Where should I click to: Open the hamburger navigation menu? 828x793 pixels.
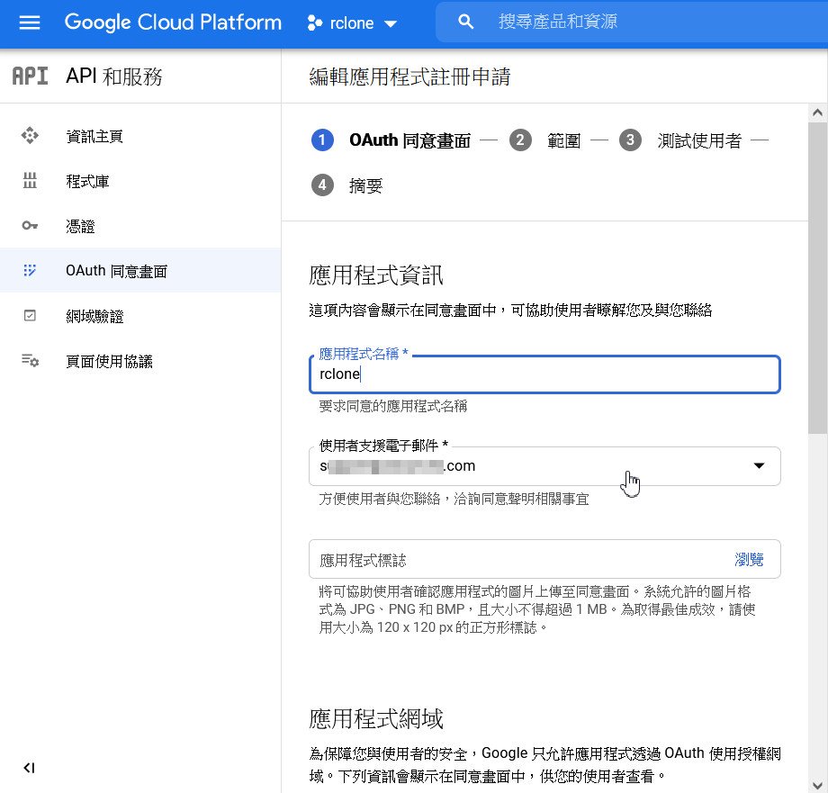(x=30, y=23)
